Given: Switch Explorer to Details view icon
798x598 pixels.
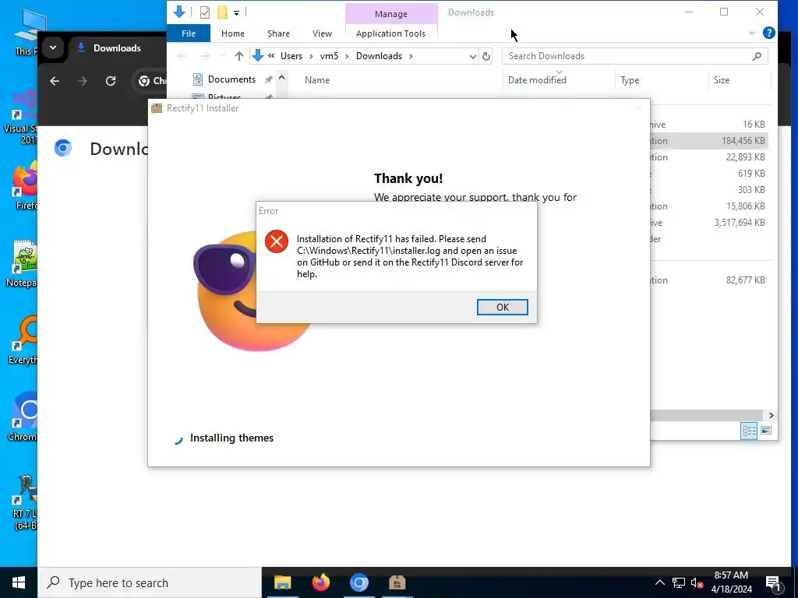Looking at the screenshot, I should pos(749,431).
